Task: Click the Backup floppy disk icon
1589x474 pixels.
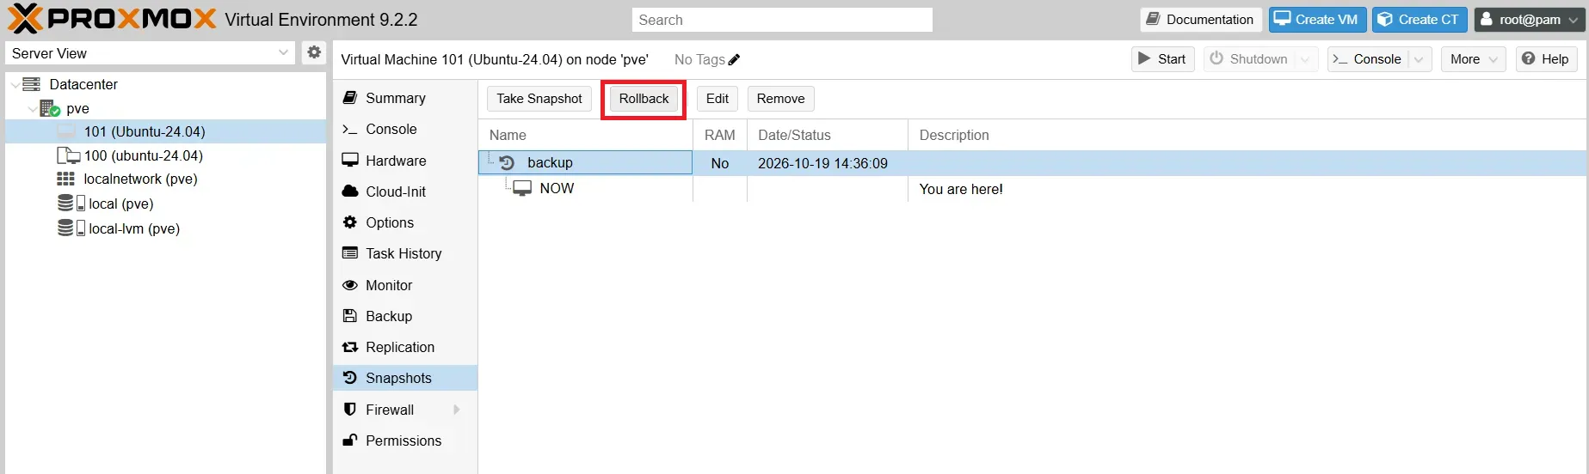Action: click(350, 316)
